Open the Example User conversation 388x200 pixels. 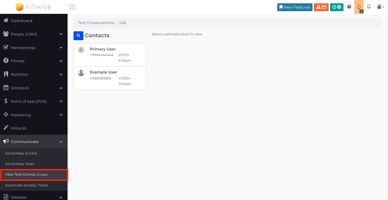[110, 78]
